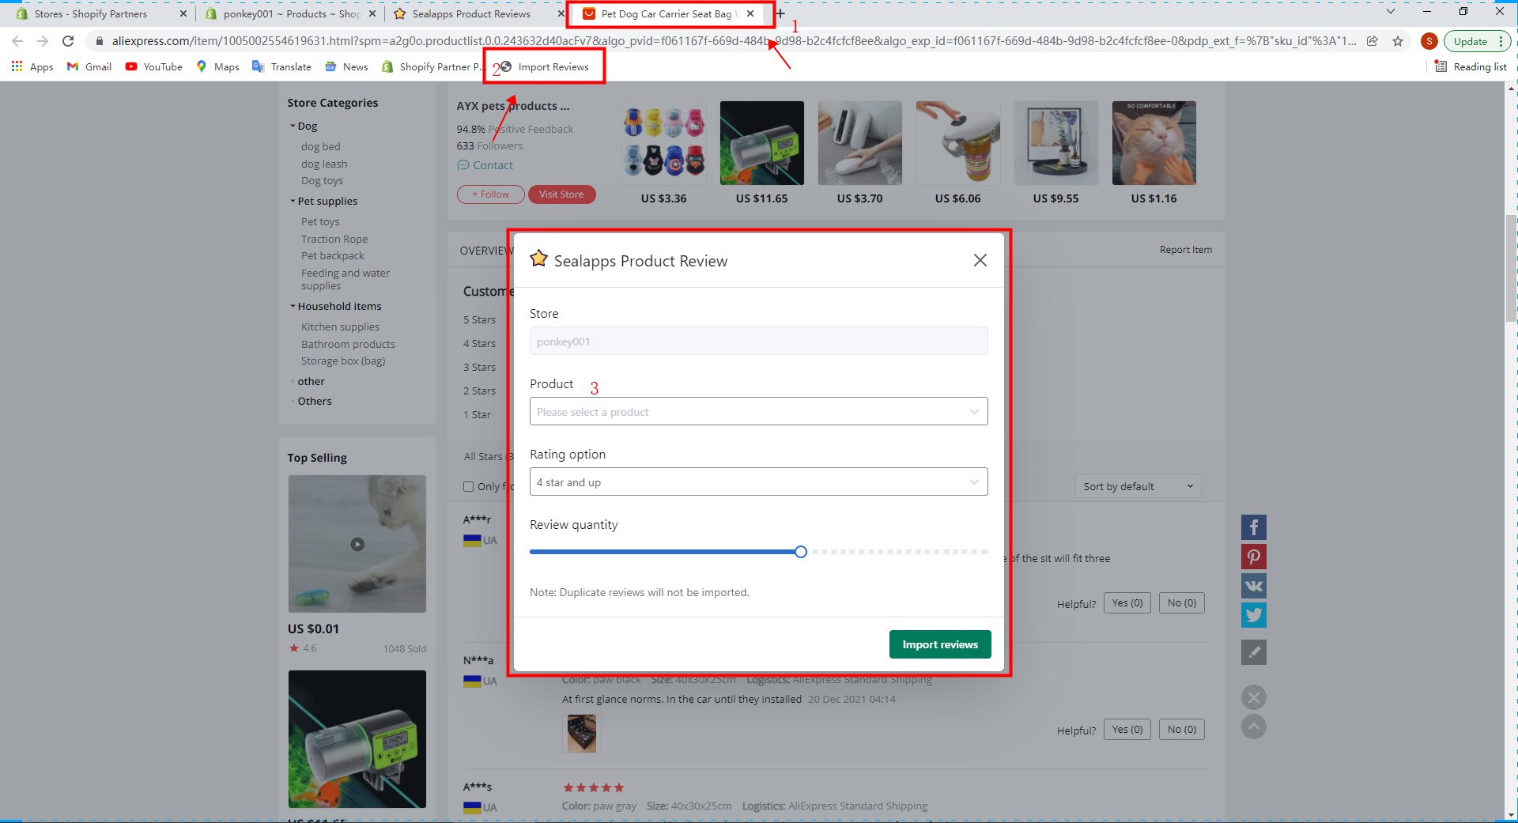This screenshot has height=823, width=1518.
Task: Open the Maps bookmark
Action: [x=218, y=67]
